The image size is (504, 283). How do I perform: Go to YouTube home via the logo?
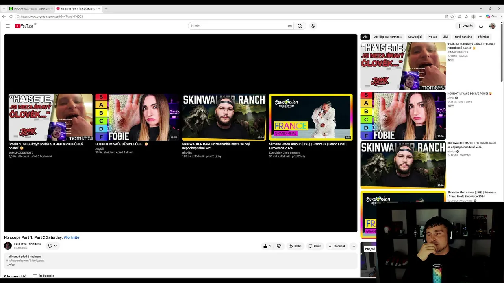[x=24, y=26]
